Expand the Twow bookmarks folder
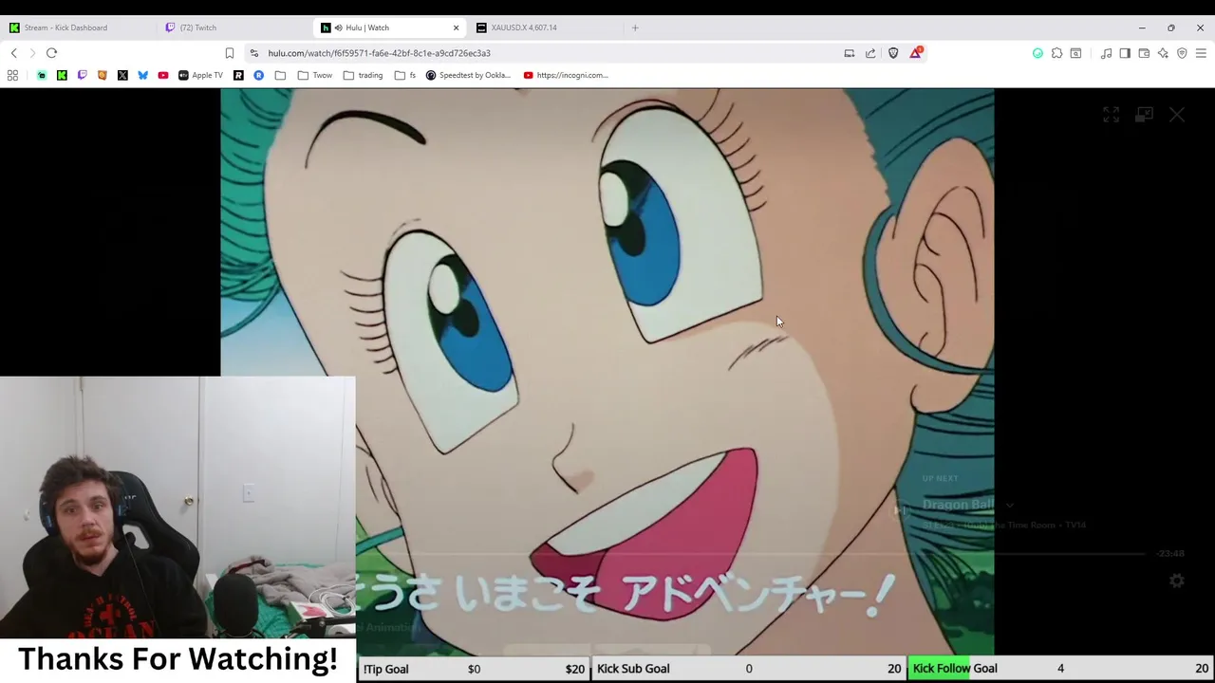 (x=315, y=75)
